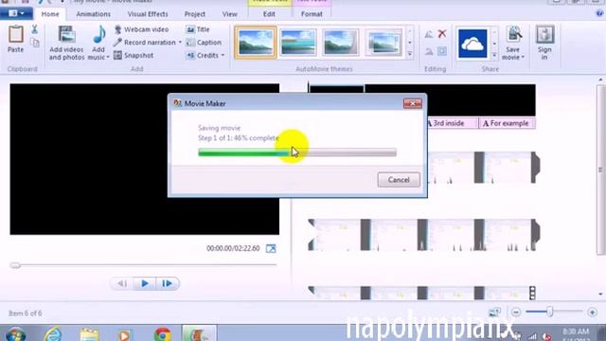
Task: Click the Help question mark icon
Action: tap(599, 13)
